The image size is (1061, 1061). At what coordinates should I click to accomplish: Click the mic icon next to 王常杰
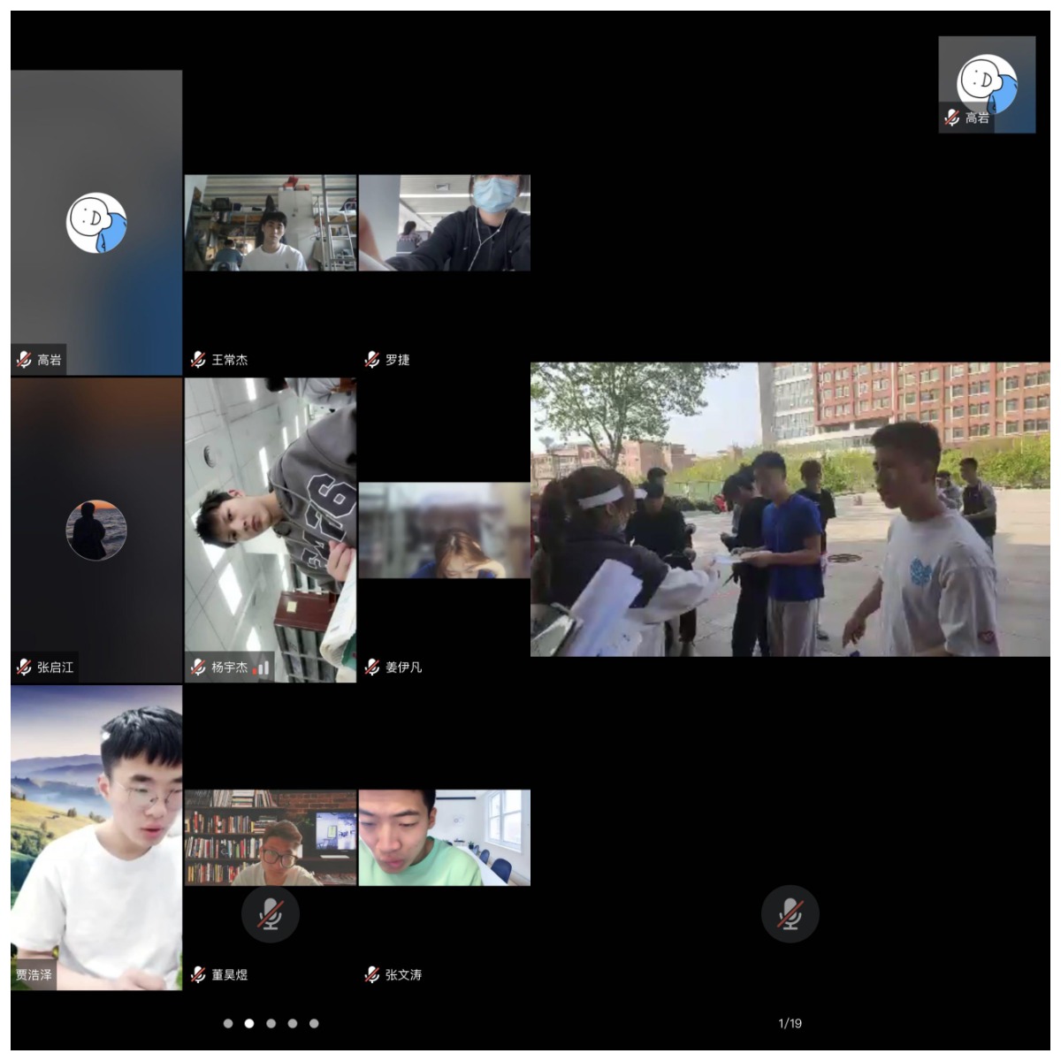[196, 359]
